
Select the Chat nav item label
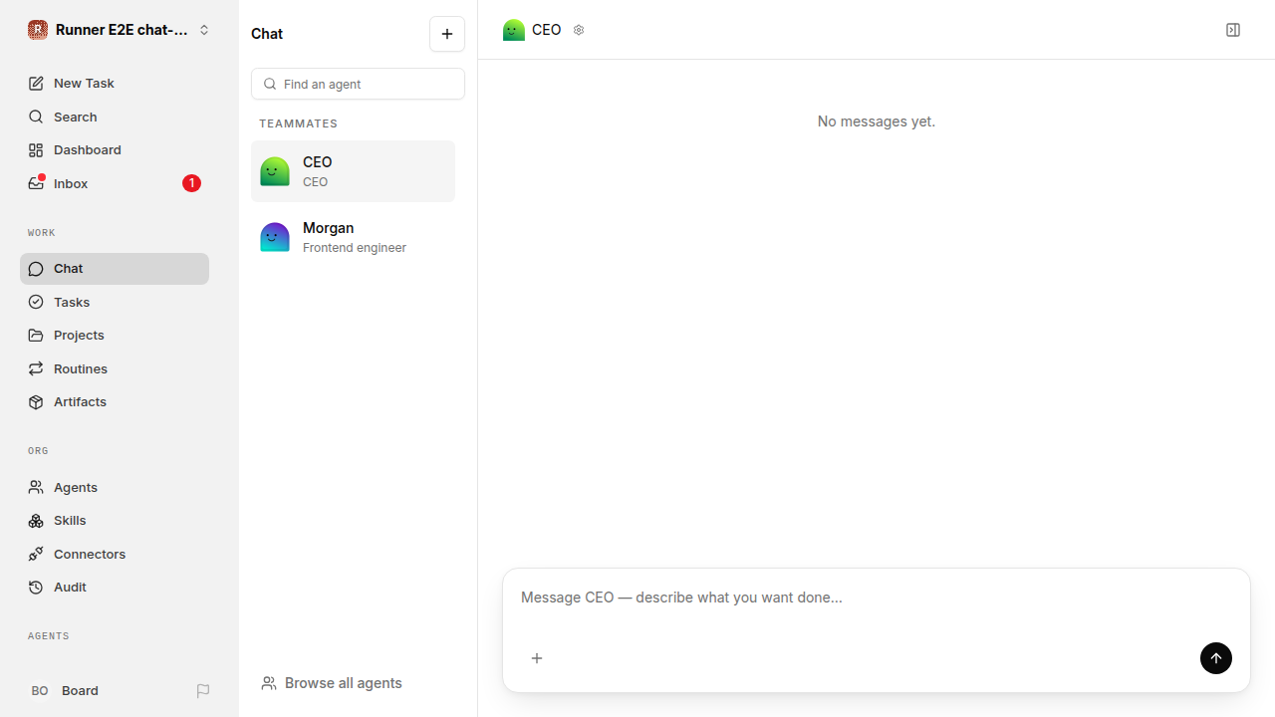click(x=69, y=269)
